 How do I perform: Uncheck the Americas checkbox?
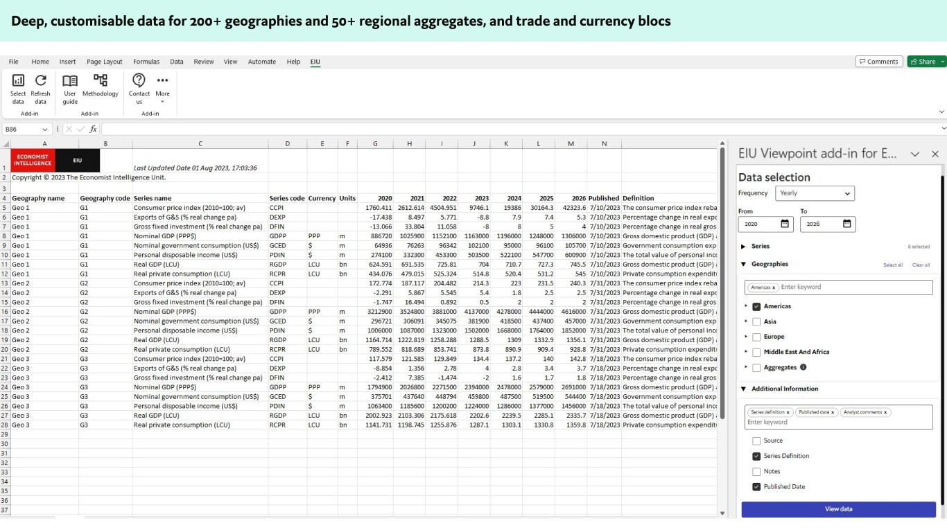[756, 306]
